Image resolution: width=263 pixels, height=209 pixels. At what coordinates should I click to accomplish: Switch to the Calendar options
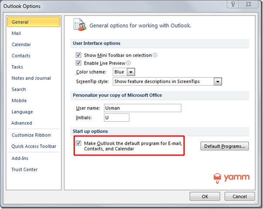[x=21, y=44]
